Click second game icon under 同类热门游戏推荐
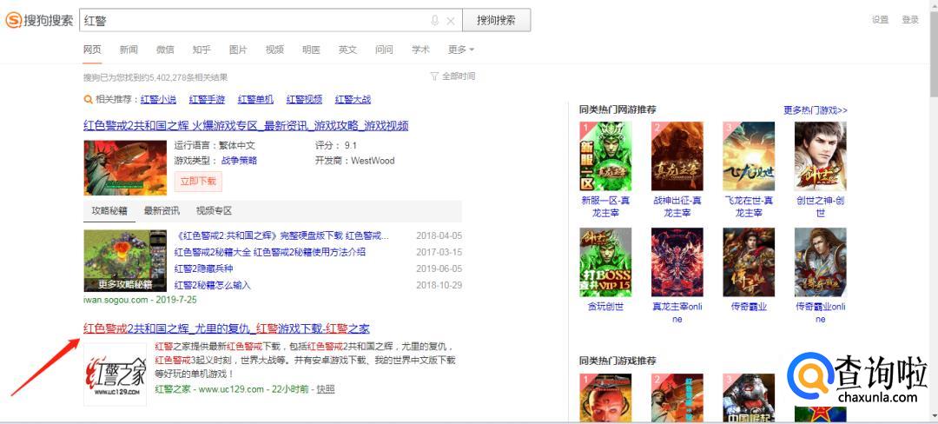938x424 pixels. 677,398
